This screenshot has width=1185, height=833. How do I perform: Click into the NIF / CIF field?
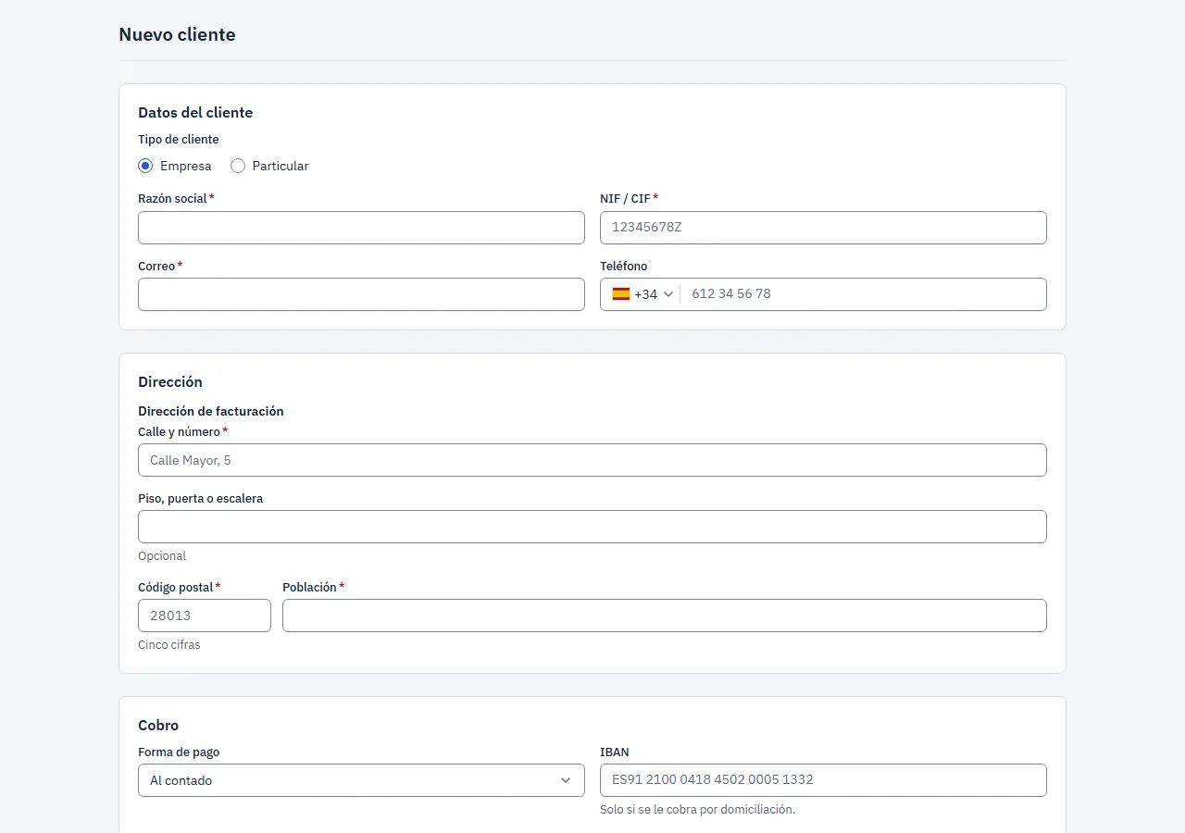[x=823, y=228]
